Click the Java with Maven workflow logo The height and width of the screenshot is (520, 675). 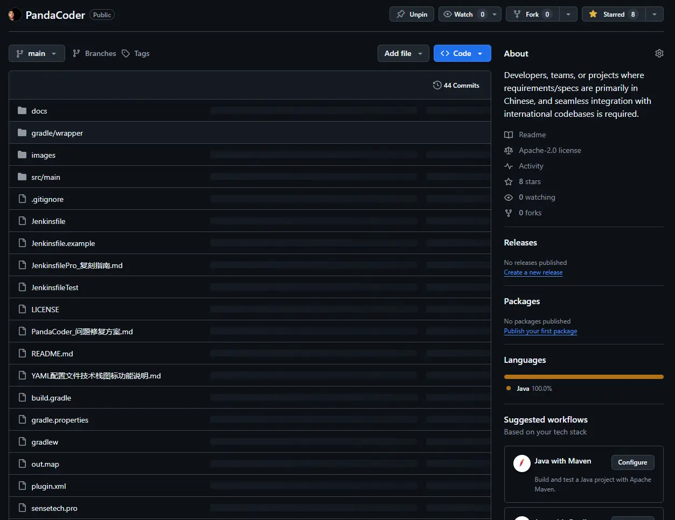click(x=521, y=463)
